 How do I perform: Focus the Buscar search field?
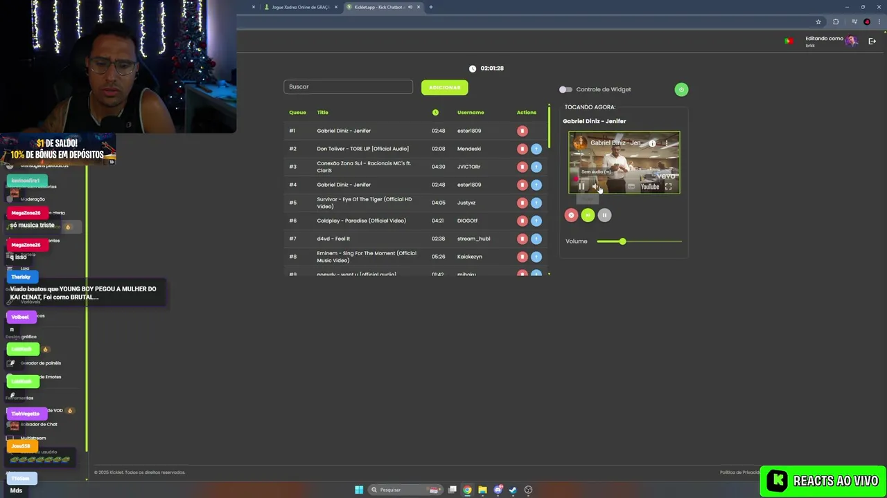[x=348, y=87]
